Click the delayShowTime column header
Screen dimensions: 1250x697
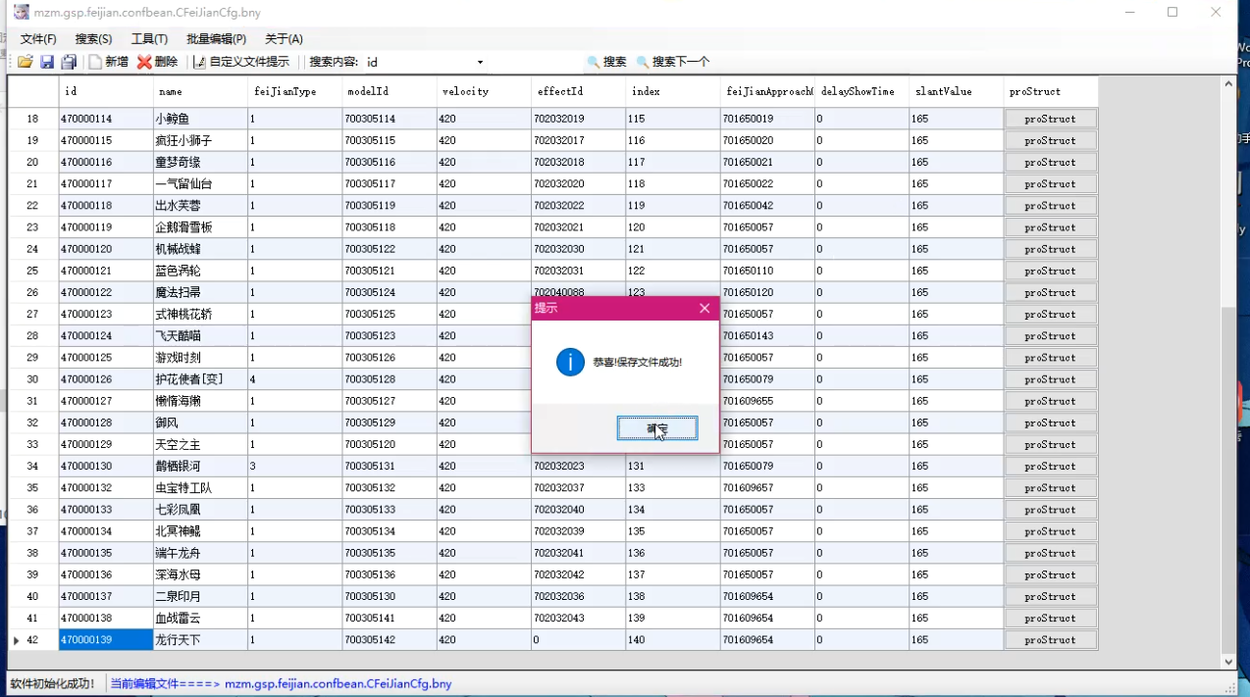(861, 91)
